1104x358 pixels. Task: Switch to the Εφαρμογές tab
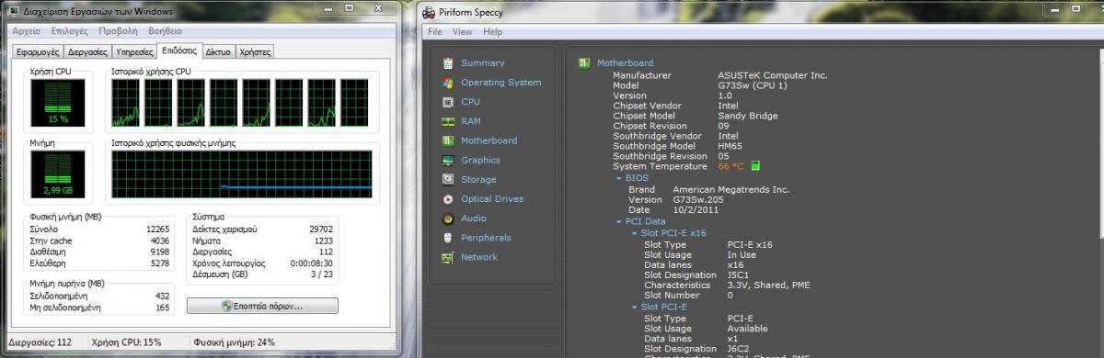[x=38, y=52]
